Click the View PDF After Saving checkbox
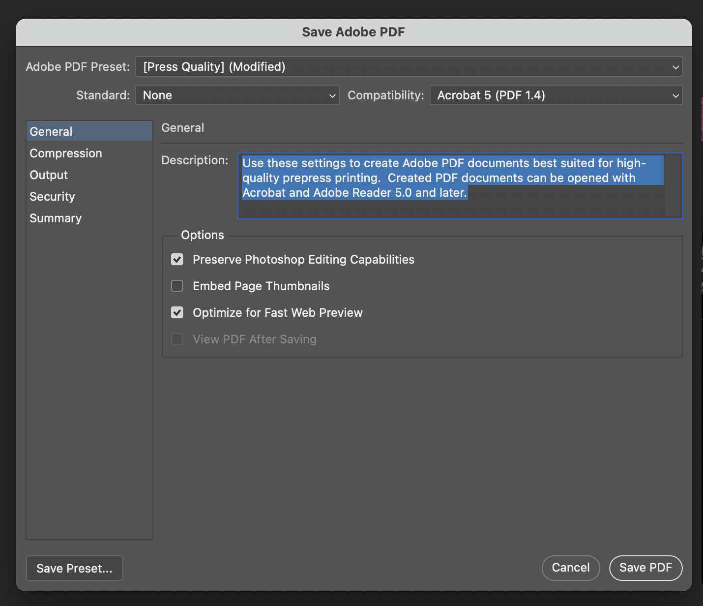Image resolution: width=703 pixels, height=606 pixels. coord(177,339)
